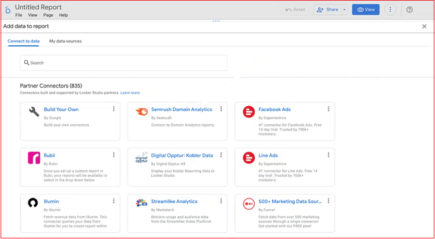Select Streamlike Analytics connector
Image resolution: width=435 pixels, height=239 pixels.
tap(174, 202)
